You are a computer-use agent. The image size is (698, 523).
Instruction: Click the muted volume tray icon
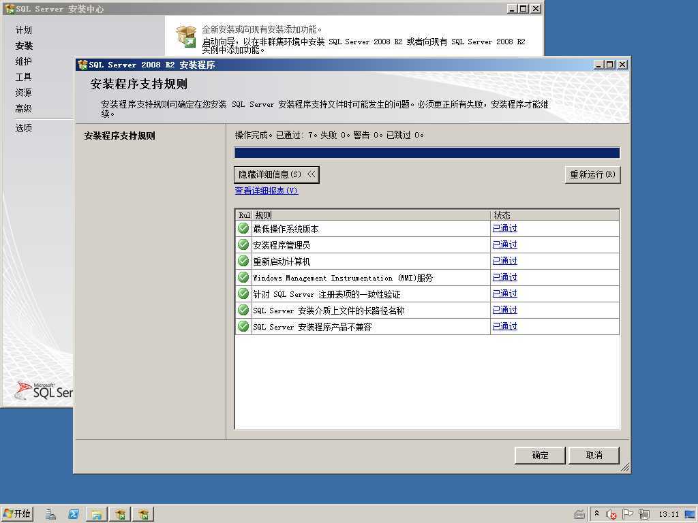[x=611, y=515]
